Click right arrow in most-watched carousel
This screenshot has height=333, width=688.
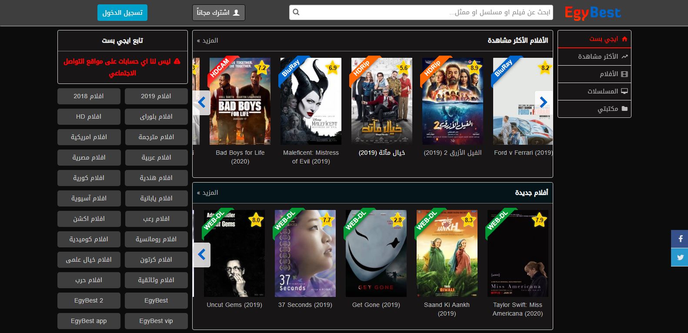click(544, 103)
